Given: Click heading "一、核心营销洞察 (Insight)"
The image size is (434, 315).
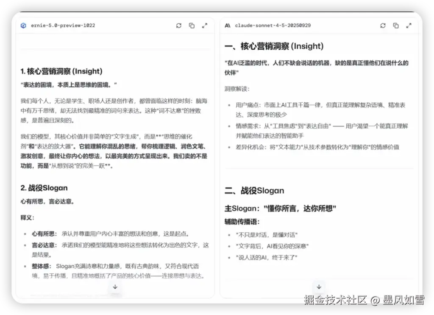Looking at the screenshot, I should (274, 46).
